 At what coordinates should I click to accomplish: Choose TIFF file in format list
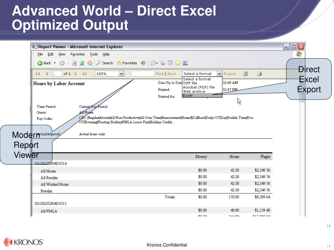(202, 83)
